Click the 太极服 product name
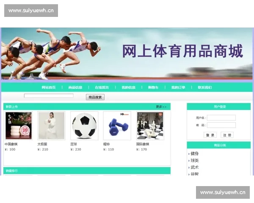The image size is (254, 203). [42, 144]
